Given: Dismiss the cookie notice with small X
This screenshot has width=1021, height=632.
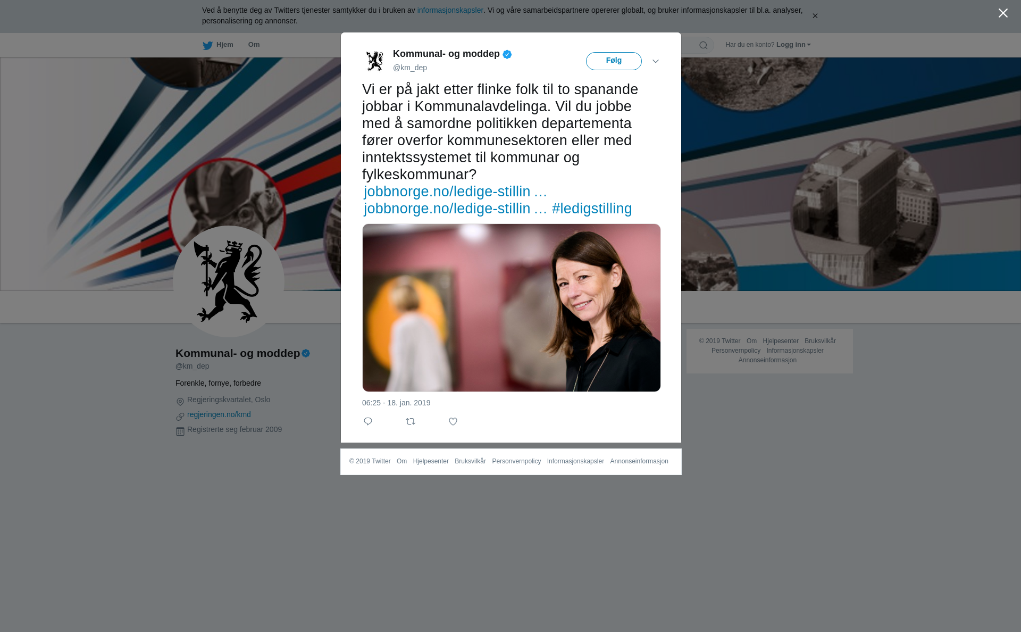Looking at the screenshot, I should pyautogui.click(x=815, y=16).
